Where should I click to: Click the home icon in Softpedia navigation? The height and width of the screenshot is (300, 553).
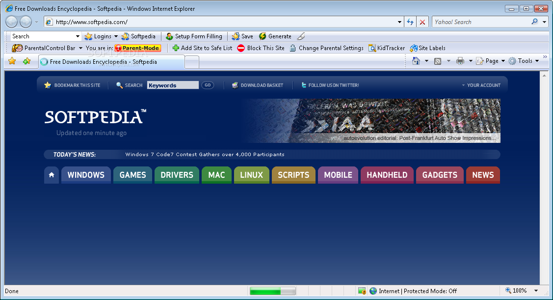52,175
